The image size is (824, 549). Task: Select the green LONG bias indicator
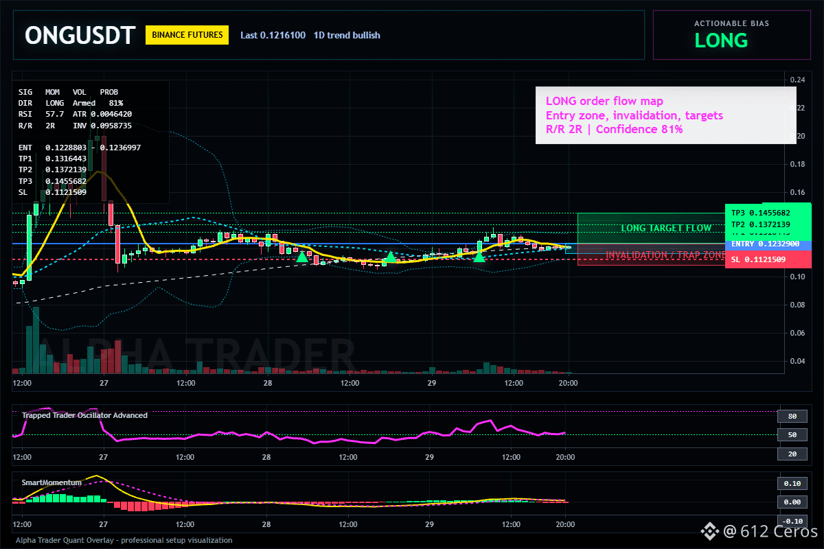721,40
